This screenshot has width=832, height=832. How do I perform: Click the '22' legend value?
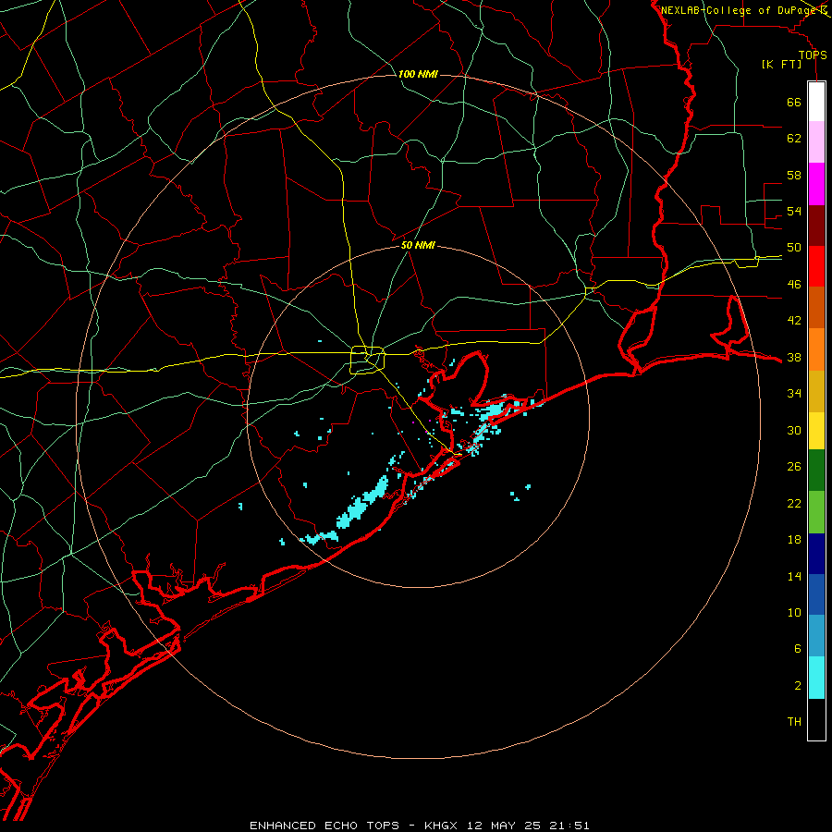click(x=794, y=503)
